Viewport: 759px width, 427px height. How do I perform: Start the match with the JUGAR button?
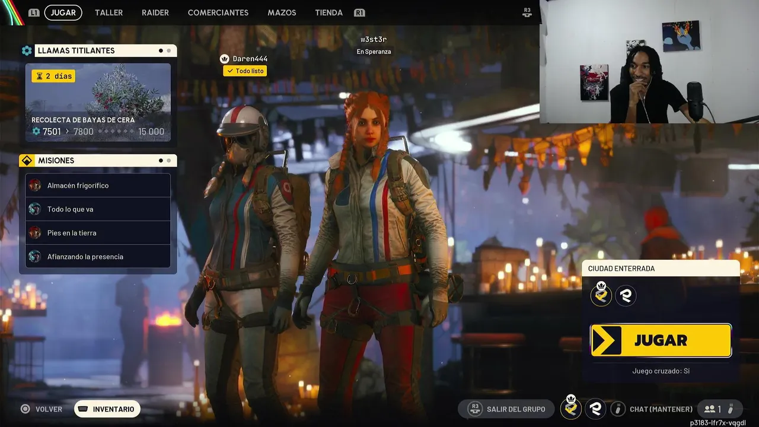[x=661, y=340]
